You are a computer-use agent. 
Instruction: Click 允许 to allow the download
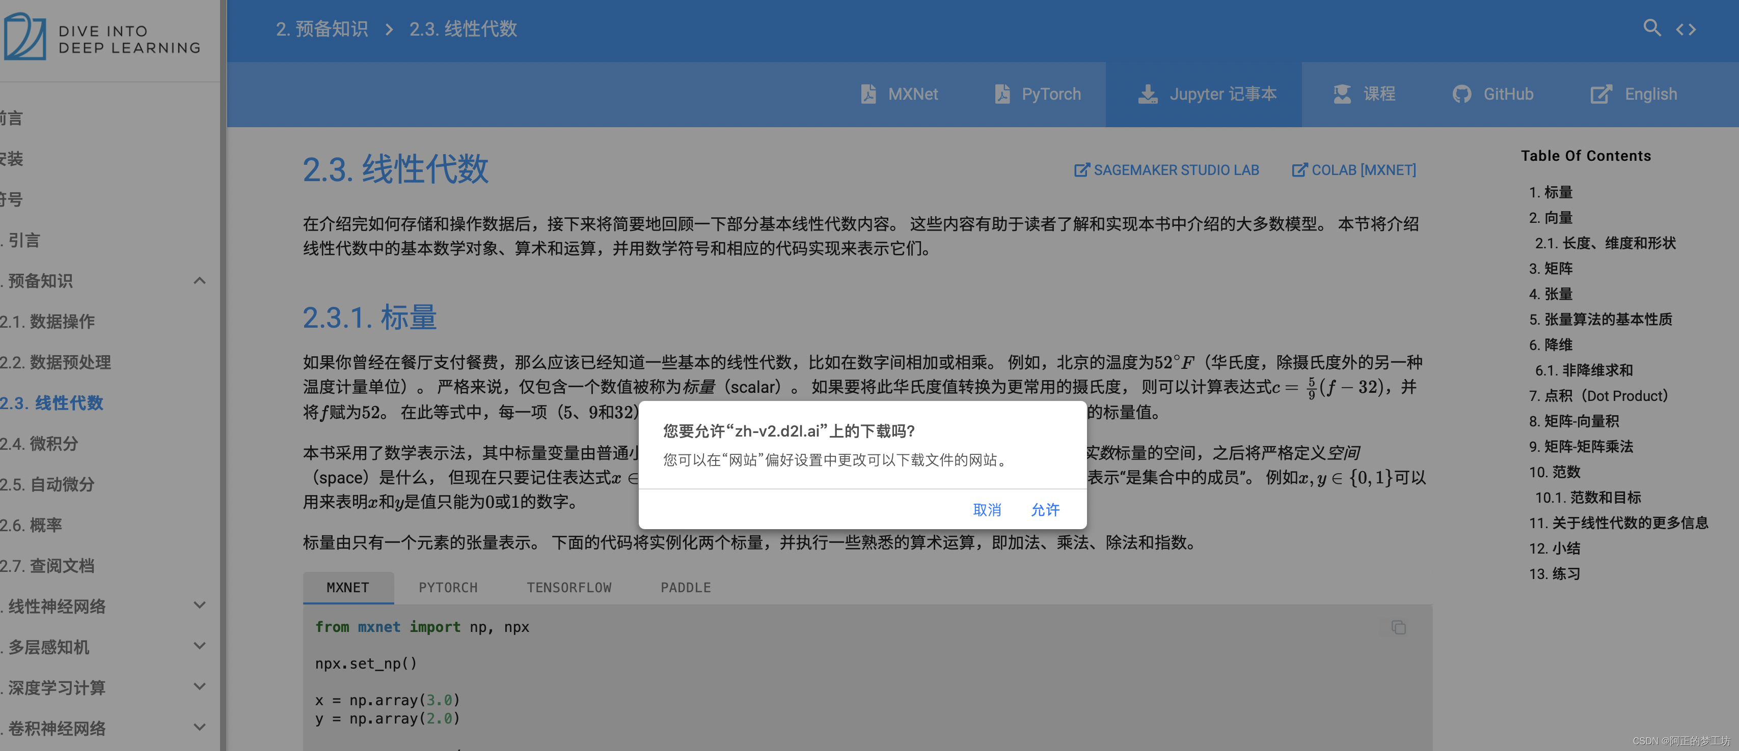click(1045, 510)
